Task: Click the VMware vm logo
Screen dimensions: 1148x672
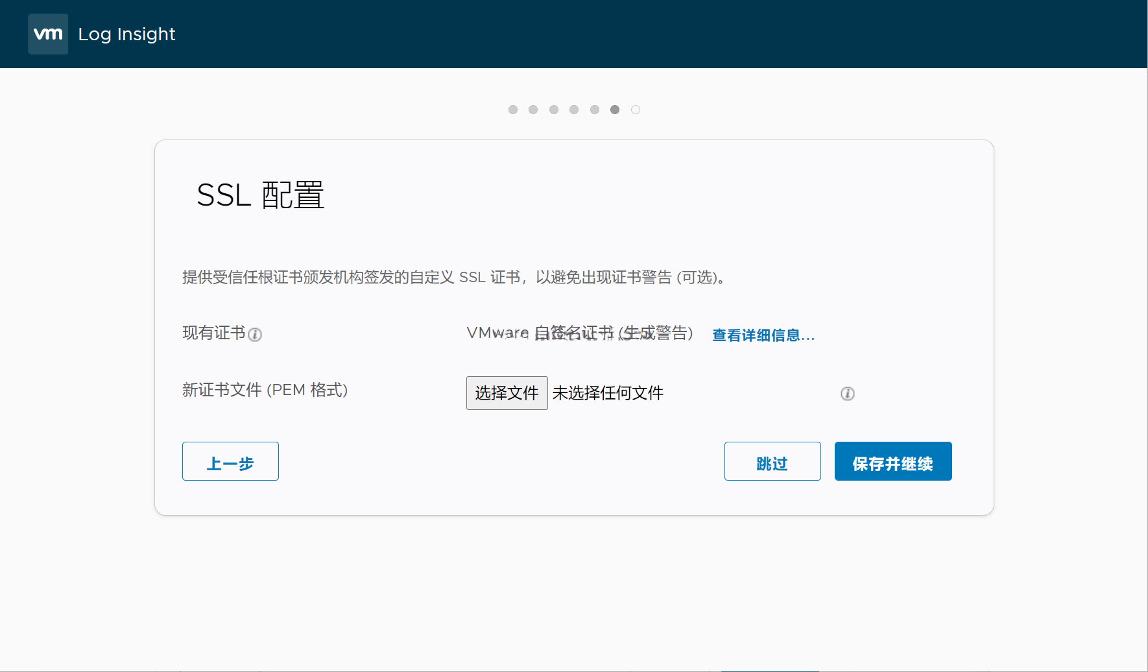Action: [x=48, y=34]
